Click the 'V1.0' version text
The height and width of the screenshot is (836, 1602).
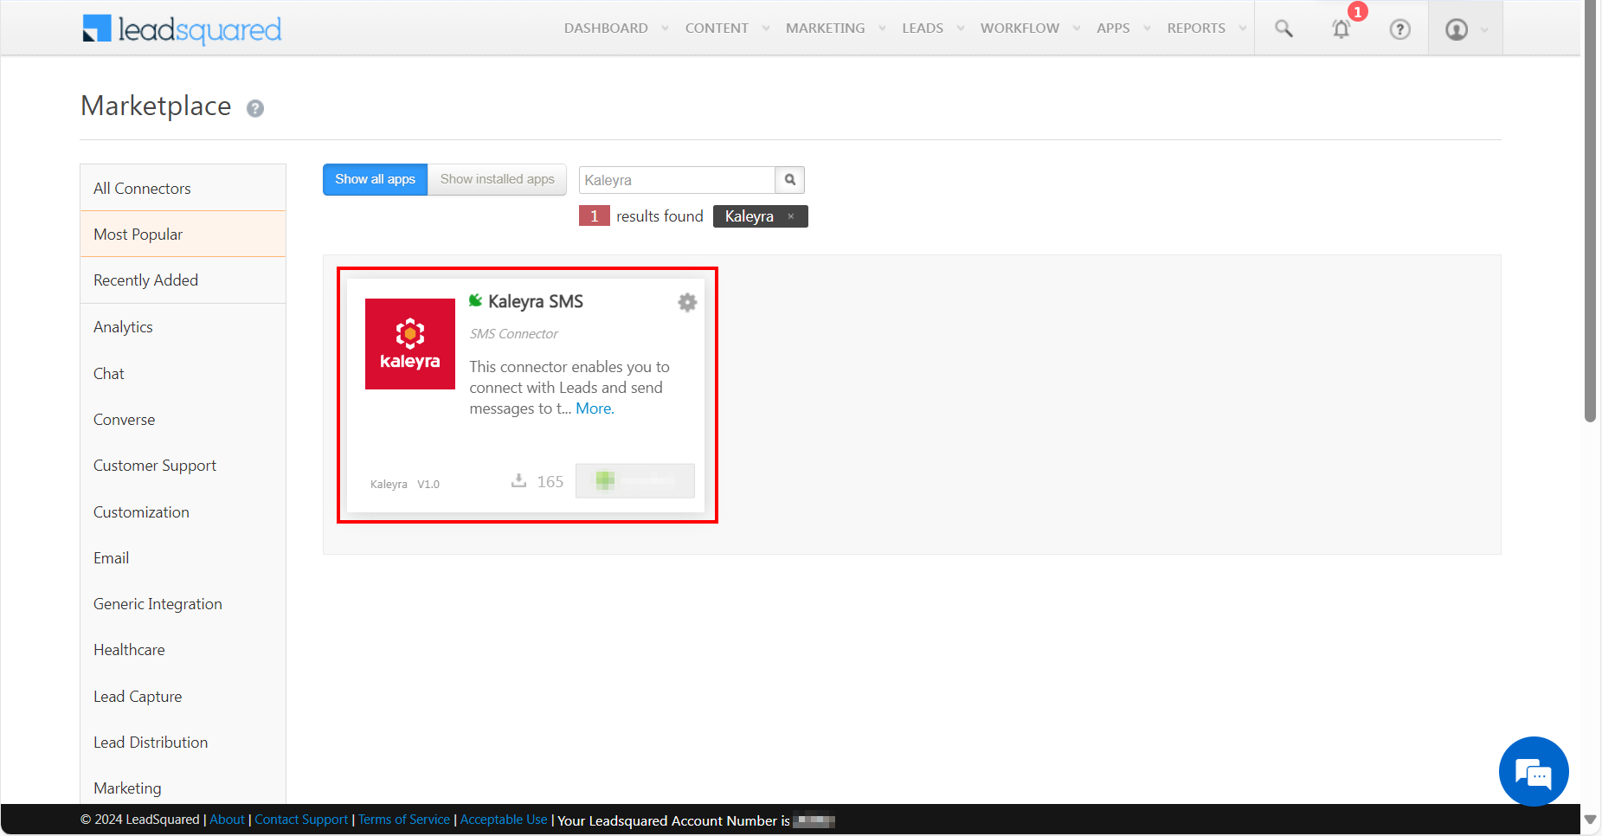pyautogui.click(x=428, y=485)
